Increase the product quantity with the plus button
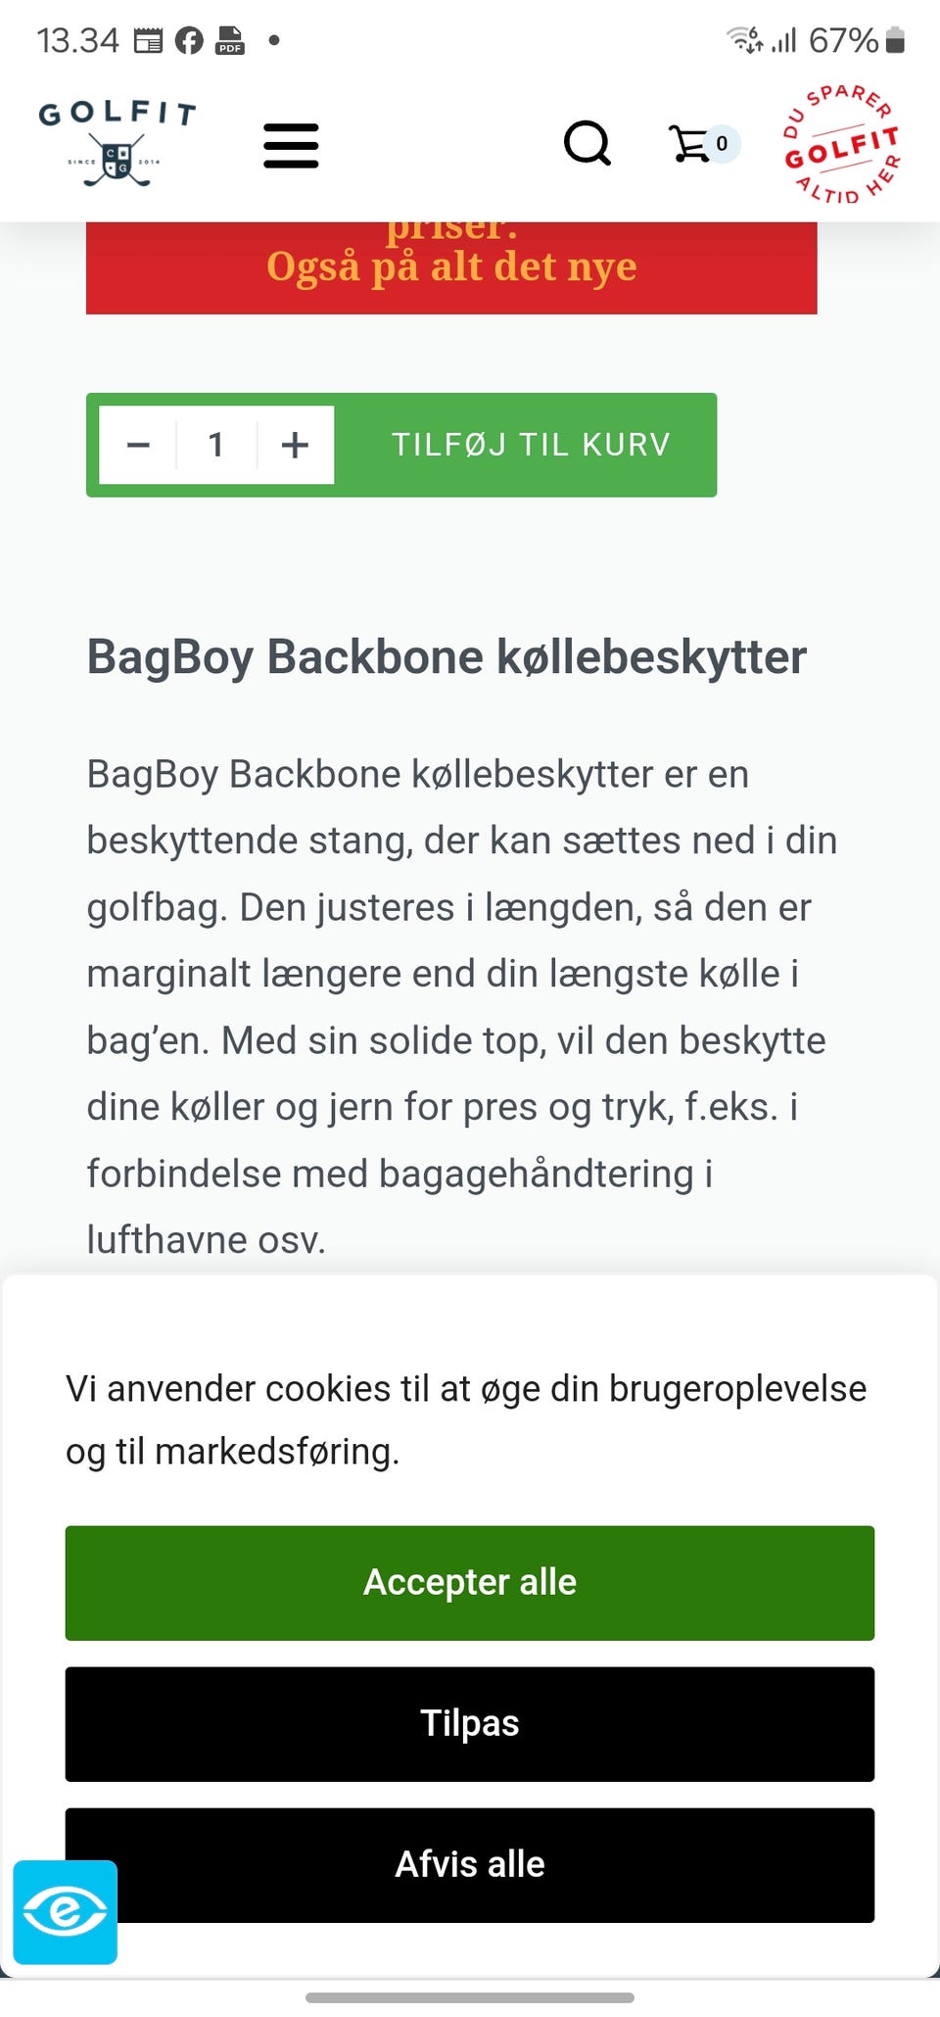This screenshot has height=2017, width=940. tap(295, 445)
